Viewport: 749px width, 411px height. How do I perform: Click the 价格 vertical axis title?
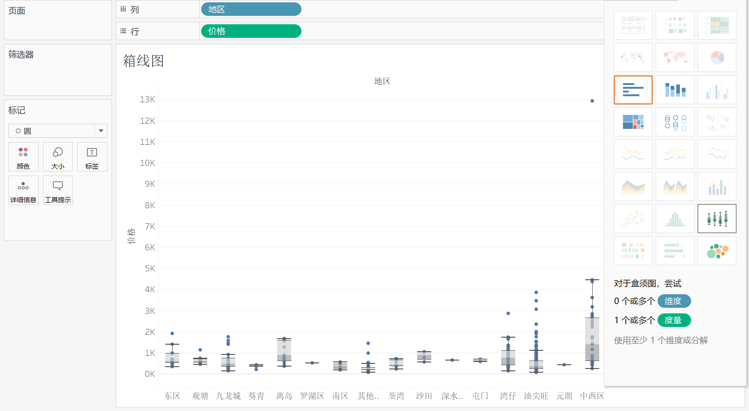131,236
